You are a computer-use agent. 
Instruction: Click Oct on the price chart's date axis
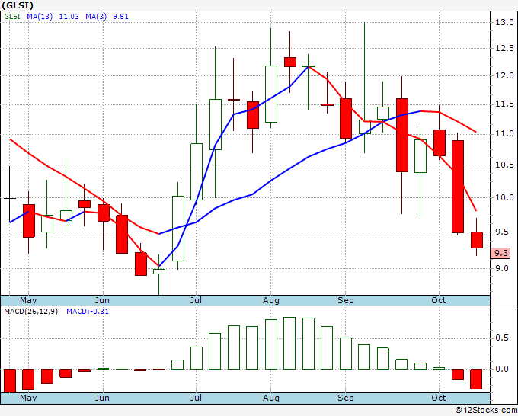pos(438,301)
